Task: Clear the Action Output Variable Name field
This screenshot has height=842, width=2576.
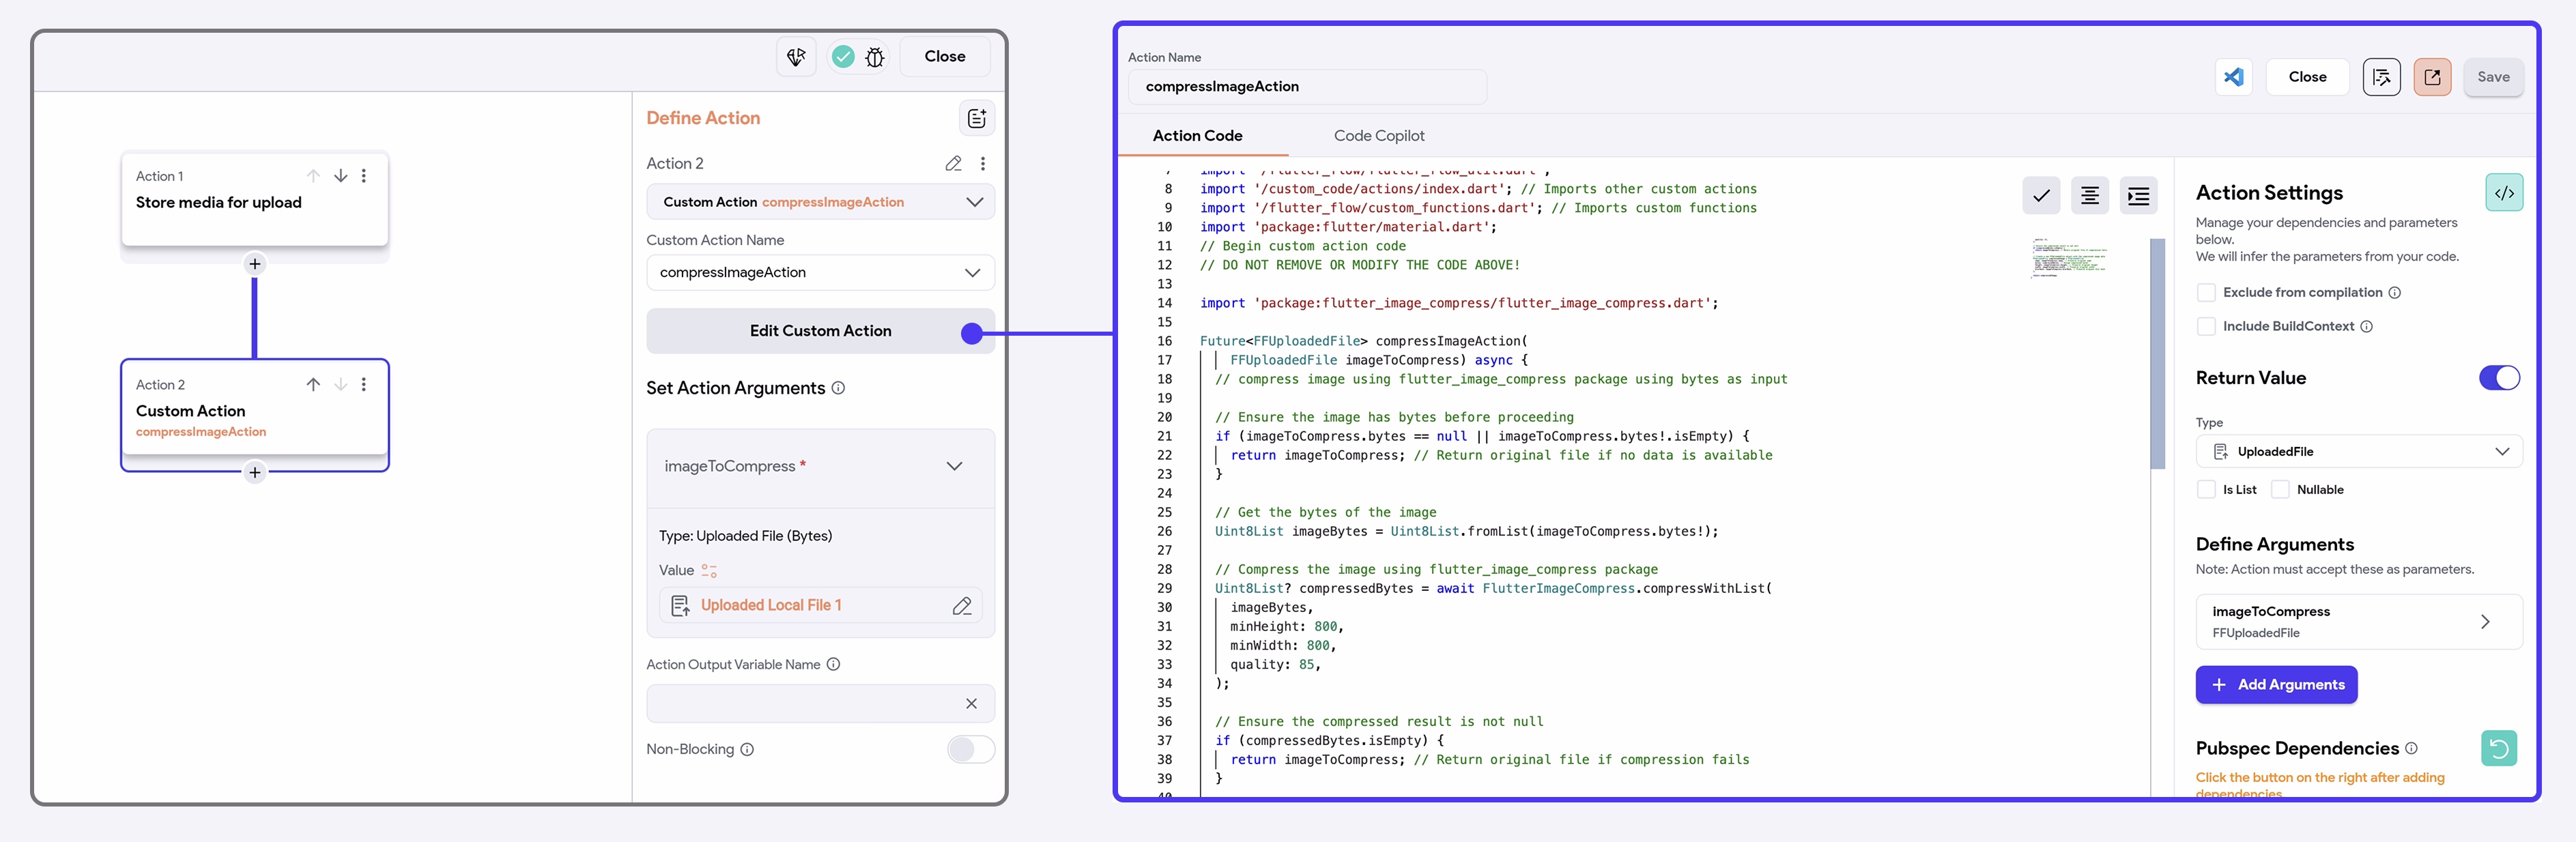Action: click(x=971, y=704)
